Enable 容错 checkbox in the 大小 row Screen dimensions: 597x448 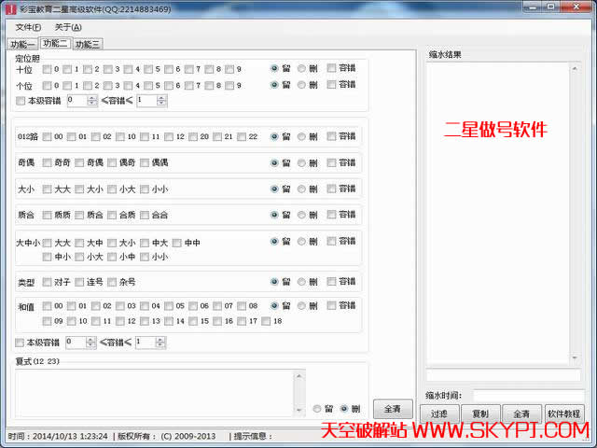pyautogui.click(x=332, y=189)
